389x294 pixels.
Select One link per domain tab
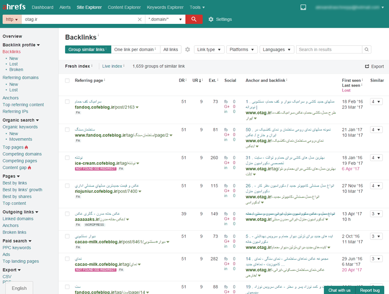point(136,50)
